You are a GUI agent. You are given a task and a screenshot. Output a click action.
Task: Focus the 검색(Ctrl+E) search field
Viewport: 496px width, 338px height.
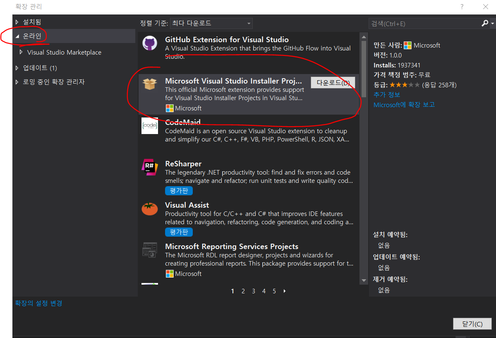tap(424, 24)
